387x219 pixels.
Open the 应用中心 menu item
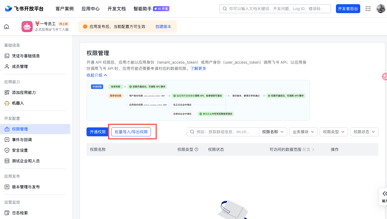(x=90, y=9)
